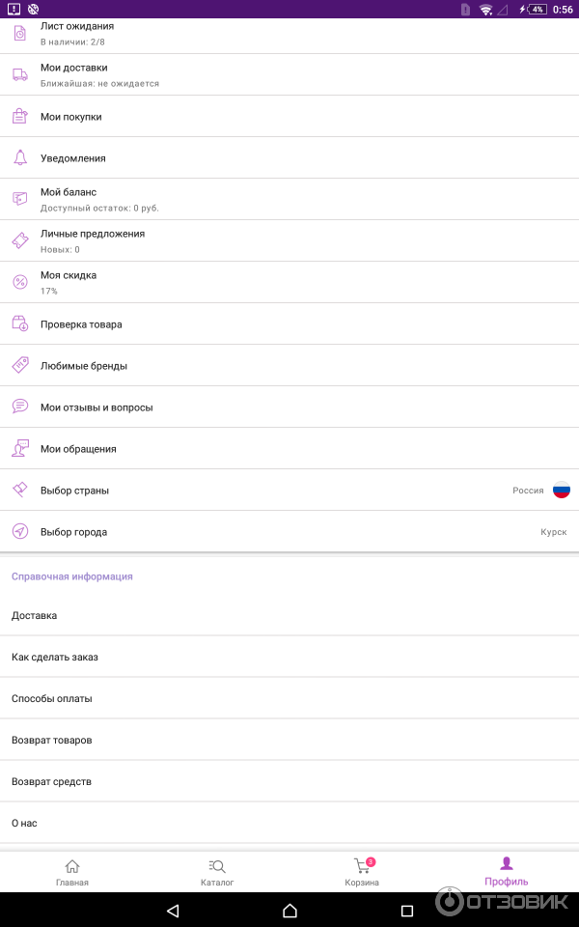579x927 pixels.
Task: Tap the Любимые бренды tag icon
Action: (19, 365)
